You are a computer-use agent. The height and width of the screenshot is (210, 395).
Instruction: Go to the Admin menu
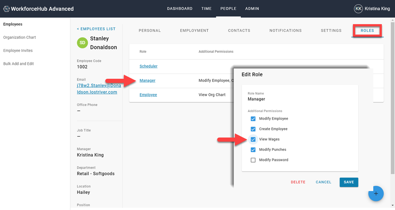[x=252, y=9]
